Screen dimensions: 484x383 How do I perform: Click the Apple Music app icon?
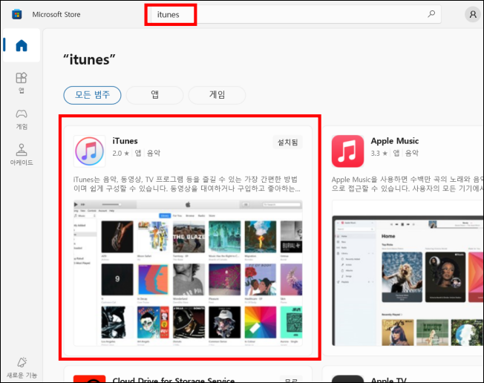[x=347, y=151]
